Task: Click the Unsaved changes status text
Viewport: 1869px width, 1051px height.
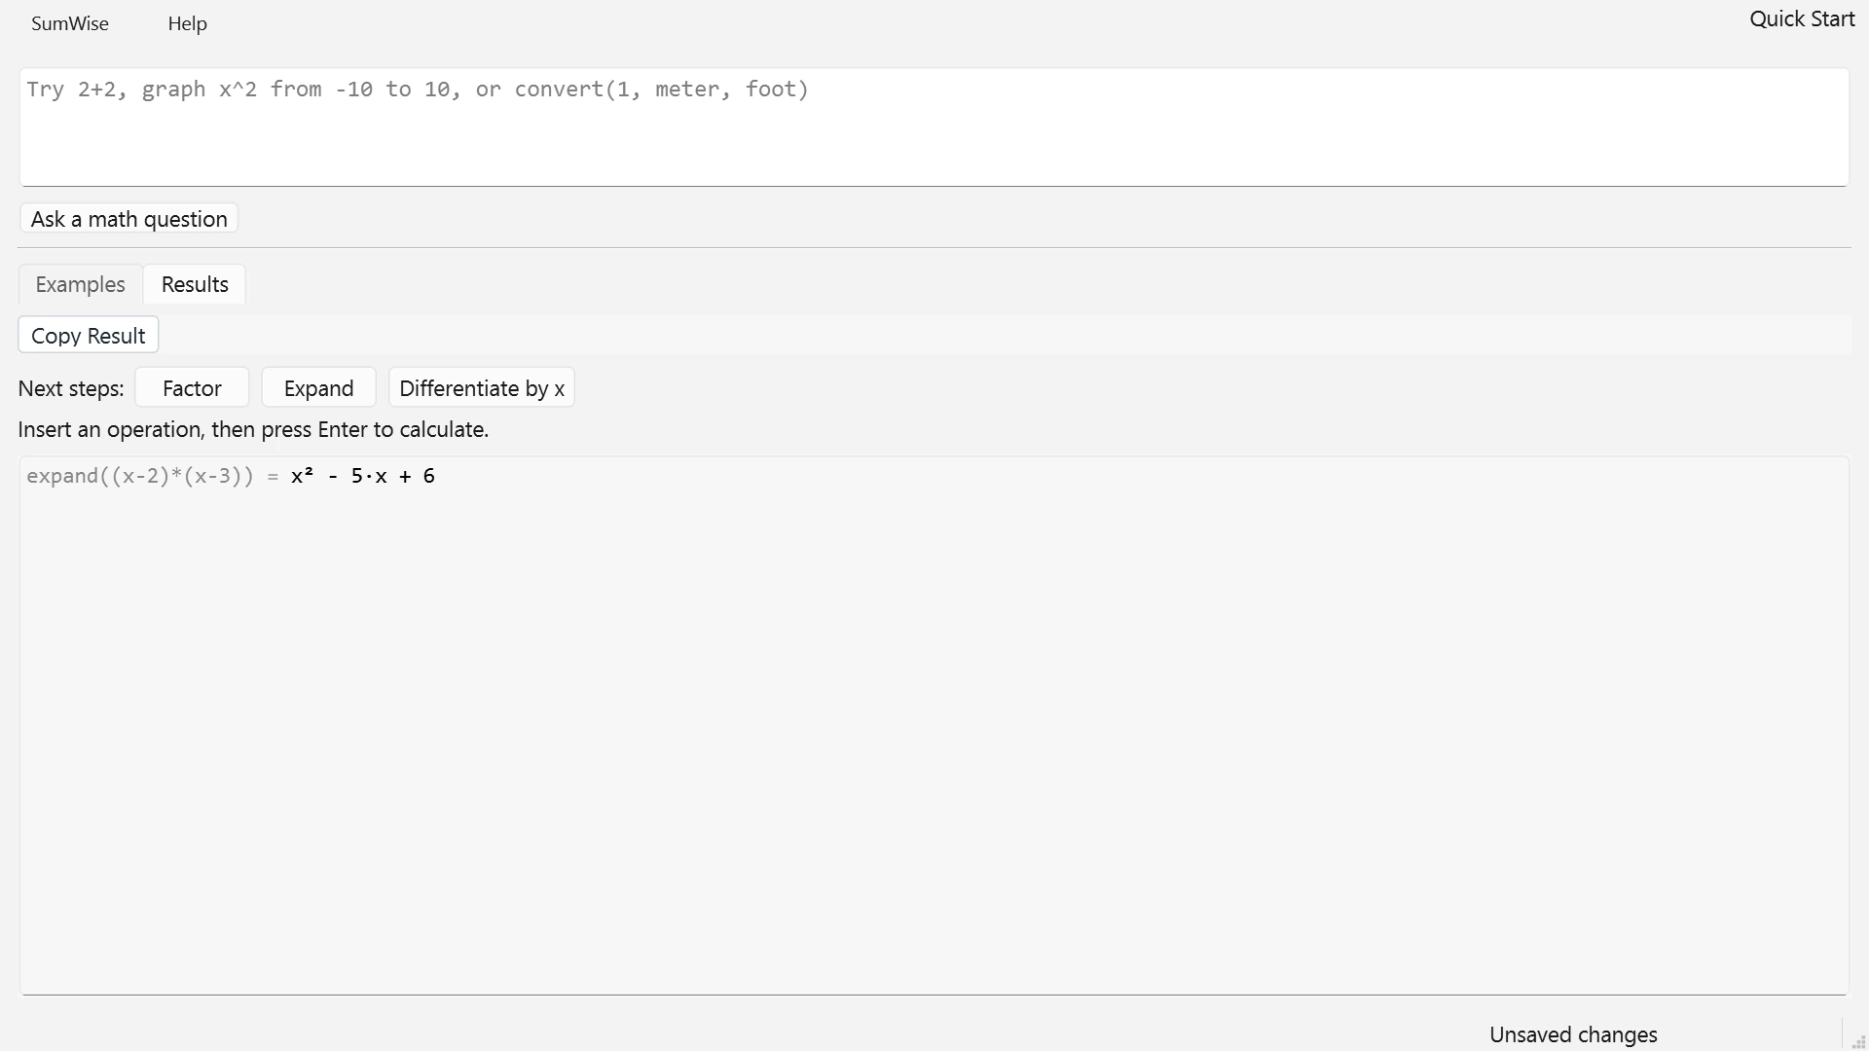Action: point(1573,1034)
